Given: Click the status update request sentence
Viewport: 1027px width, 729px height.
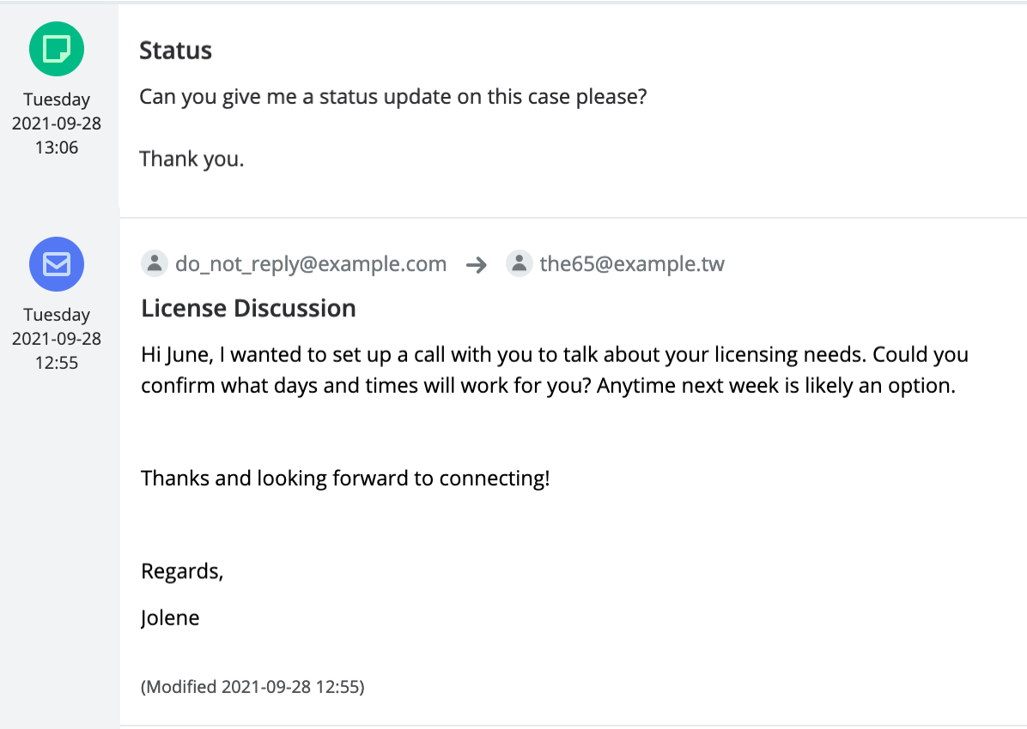Looking at the screenshot, I should coord(392,96).
